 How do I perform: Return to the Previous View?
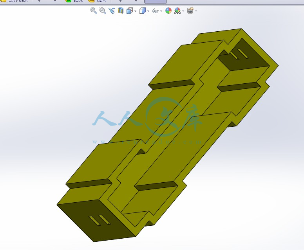(x=112, y=11)
